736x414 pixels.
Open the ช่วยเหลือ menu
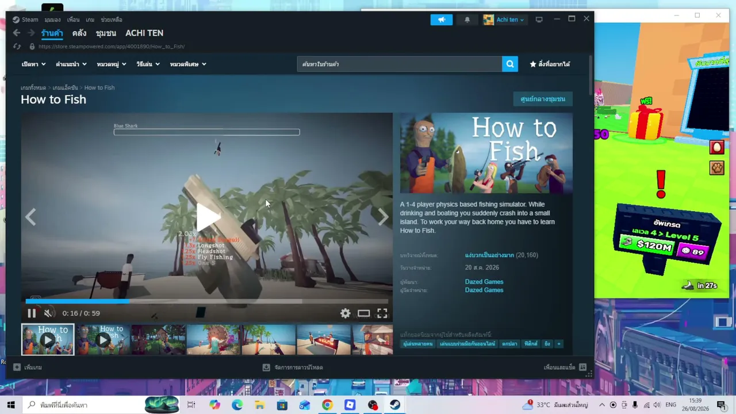(112, 20)
